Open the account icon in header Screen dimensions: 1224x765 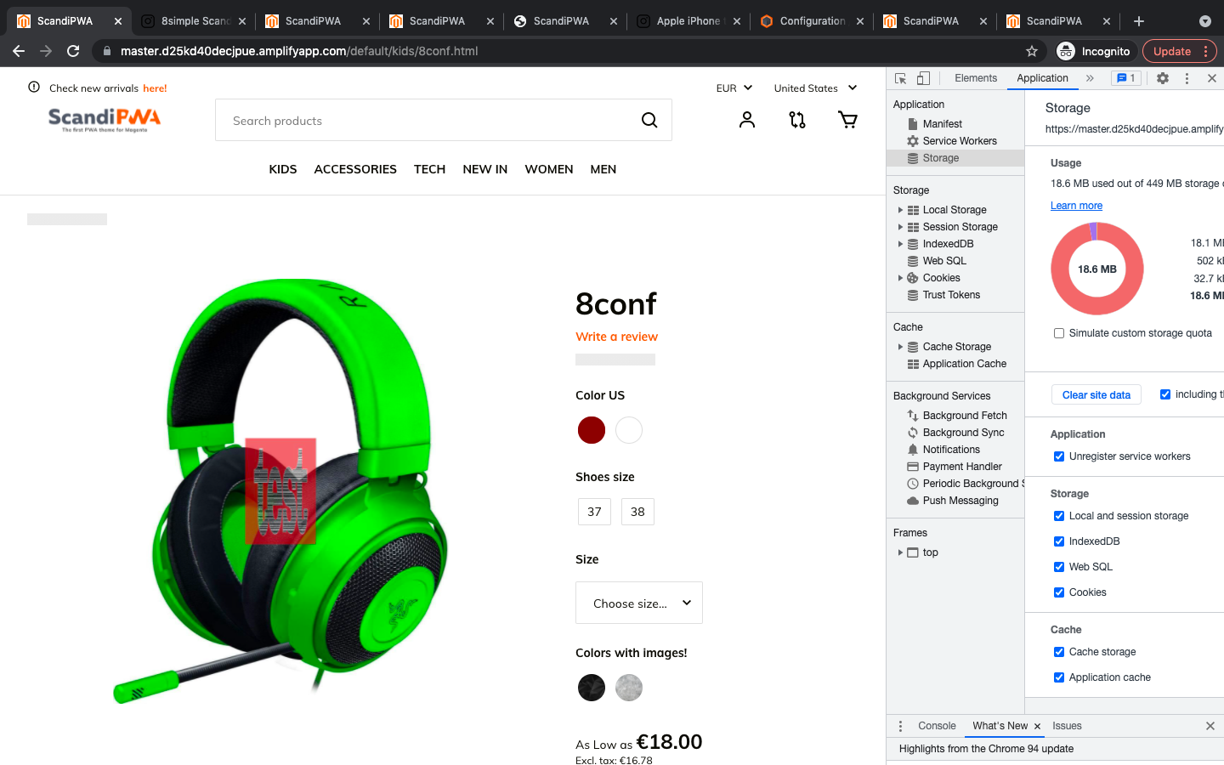click(x=746, y=120)
